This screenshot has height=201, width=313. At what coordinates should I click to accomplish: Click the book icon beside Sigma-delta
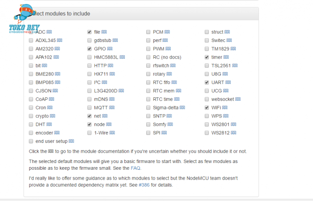point(182,108)
